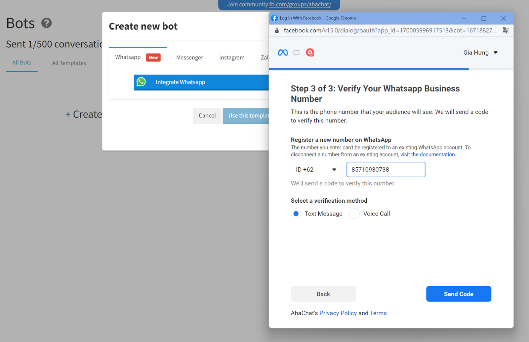Click the red New badge on Whatsapp tab
The width and height of the screenshot is (529, 342).
pos(153,57)
